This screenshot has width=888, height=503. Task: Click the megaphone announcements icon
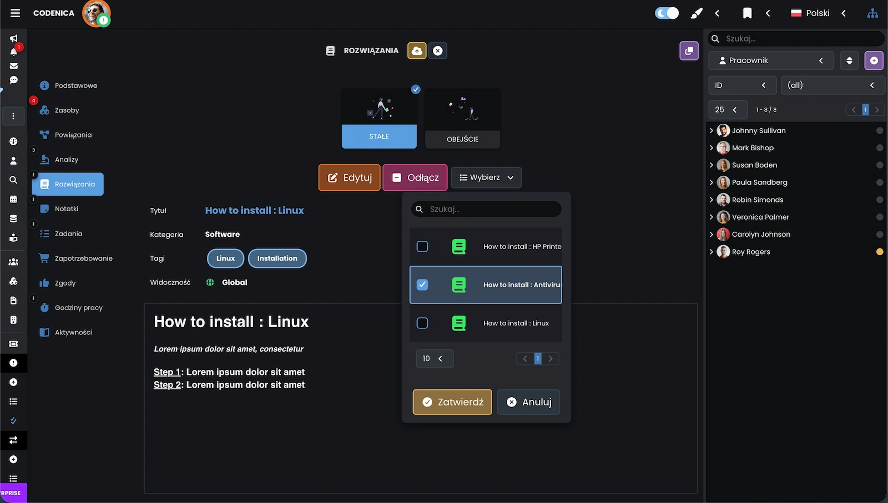coord(14,38)
